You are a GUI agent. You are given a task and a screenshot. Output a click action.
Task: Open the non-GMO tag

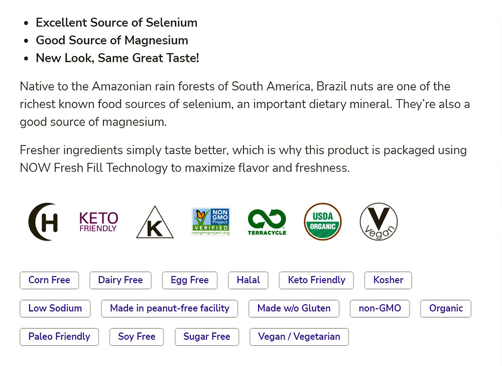pyautogui.click(x=380, y=308)
